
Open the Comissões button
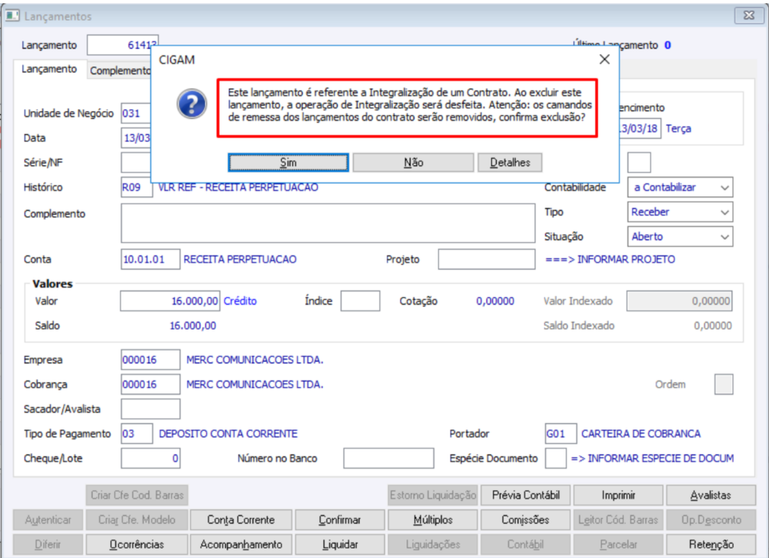point(525,520)
